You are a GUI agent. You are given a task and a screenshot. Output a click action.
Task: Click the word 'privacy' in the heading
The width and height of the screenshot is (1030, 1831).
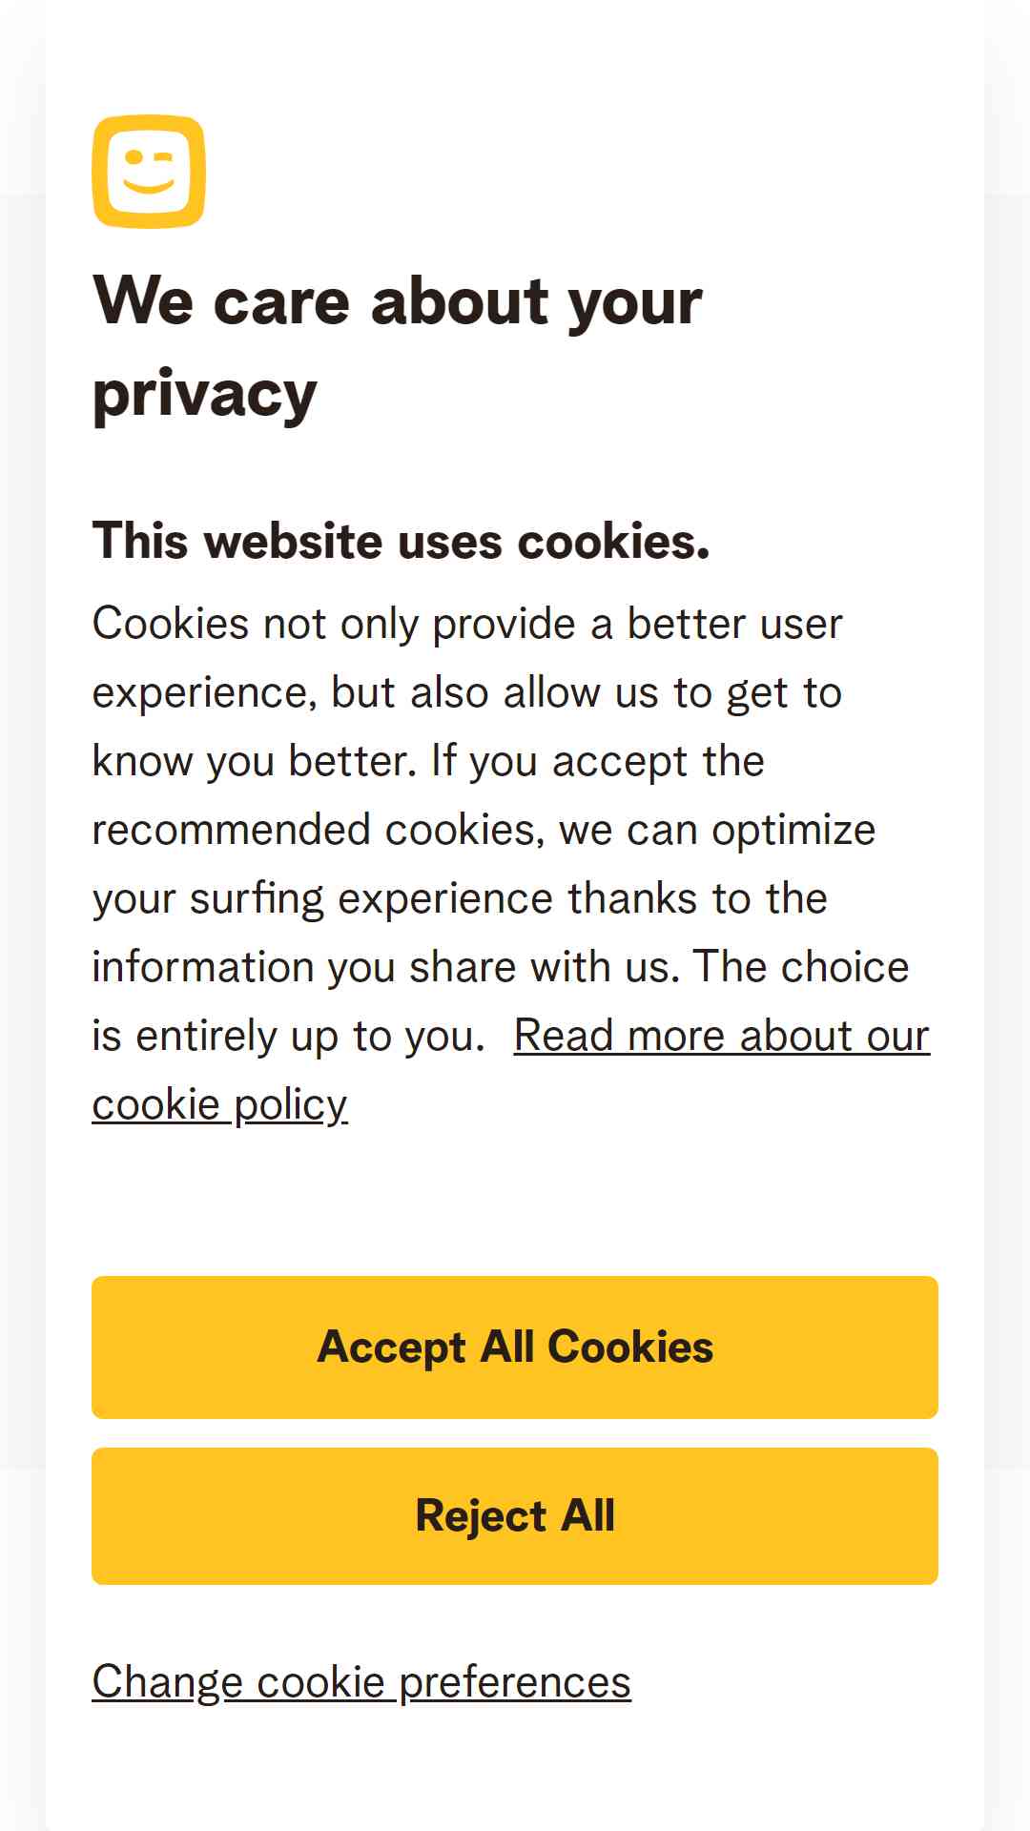pyautogui.click(x=204, y=395)
